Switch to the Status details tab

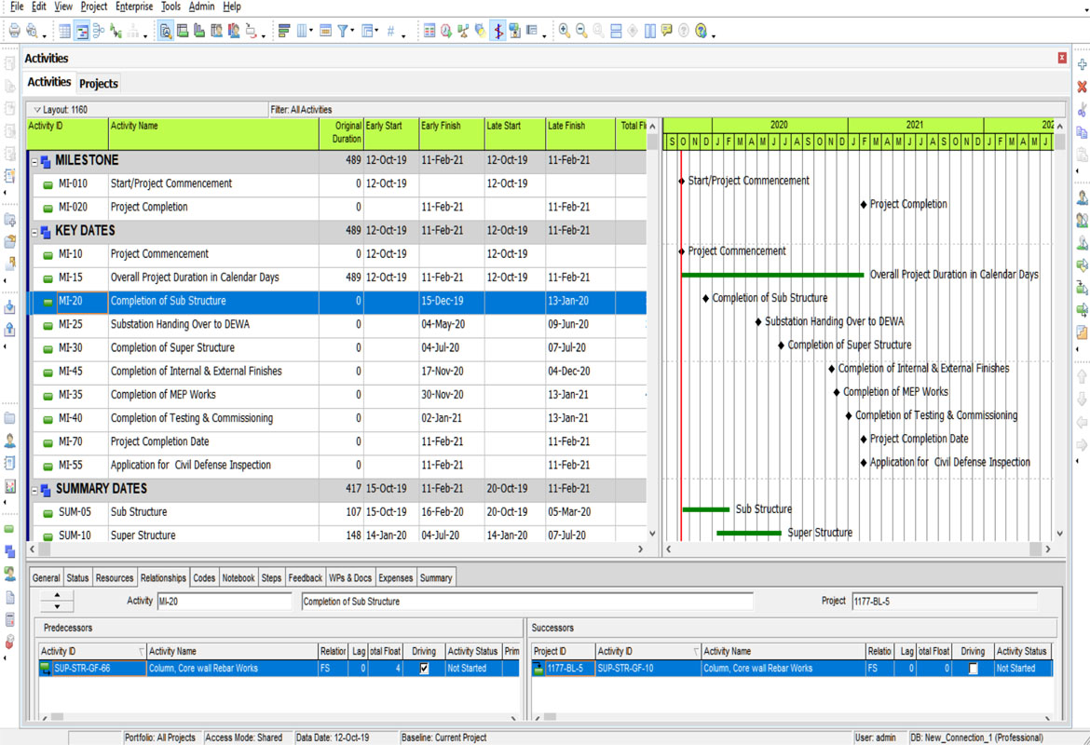[78, 578]
